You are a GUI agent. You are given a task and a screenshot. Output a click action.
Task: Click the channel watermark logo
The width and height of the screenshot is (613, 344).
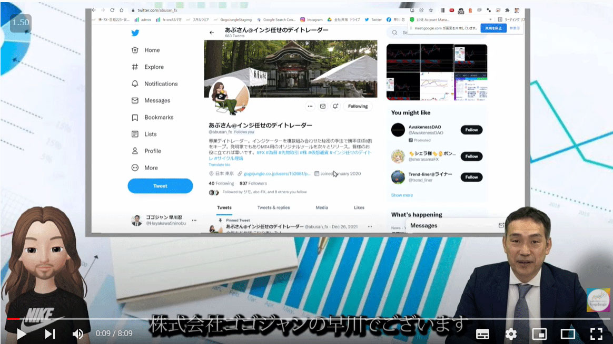[598, 300]
